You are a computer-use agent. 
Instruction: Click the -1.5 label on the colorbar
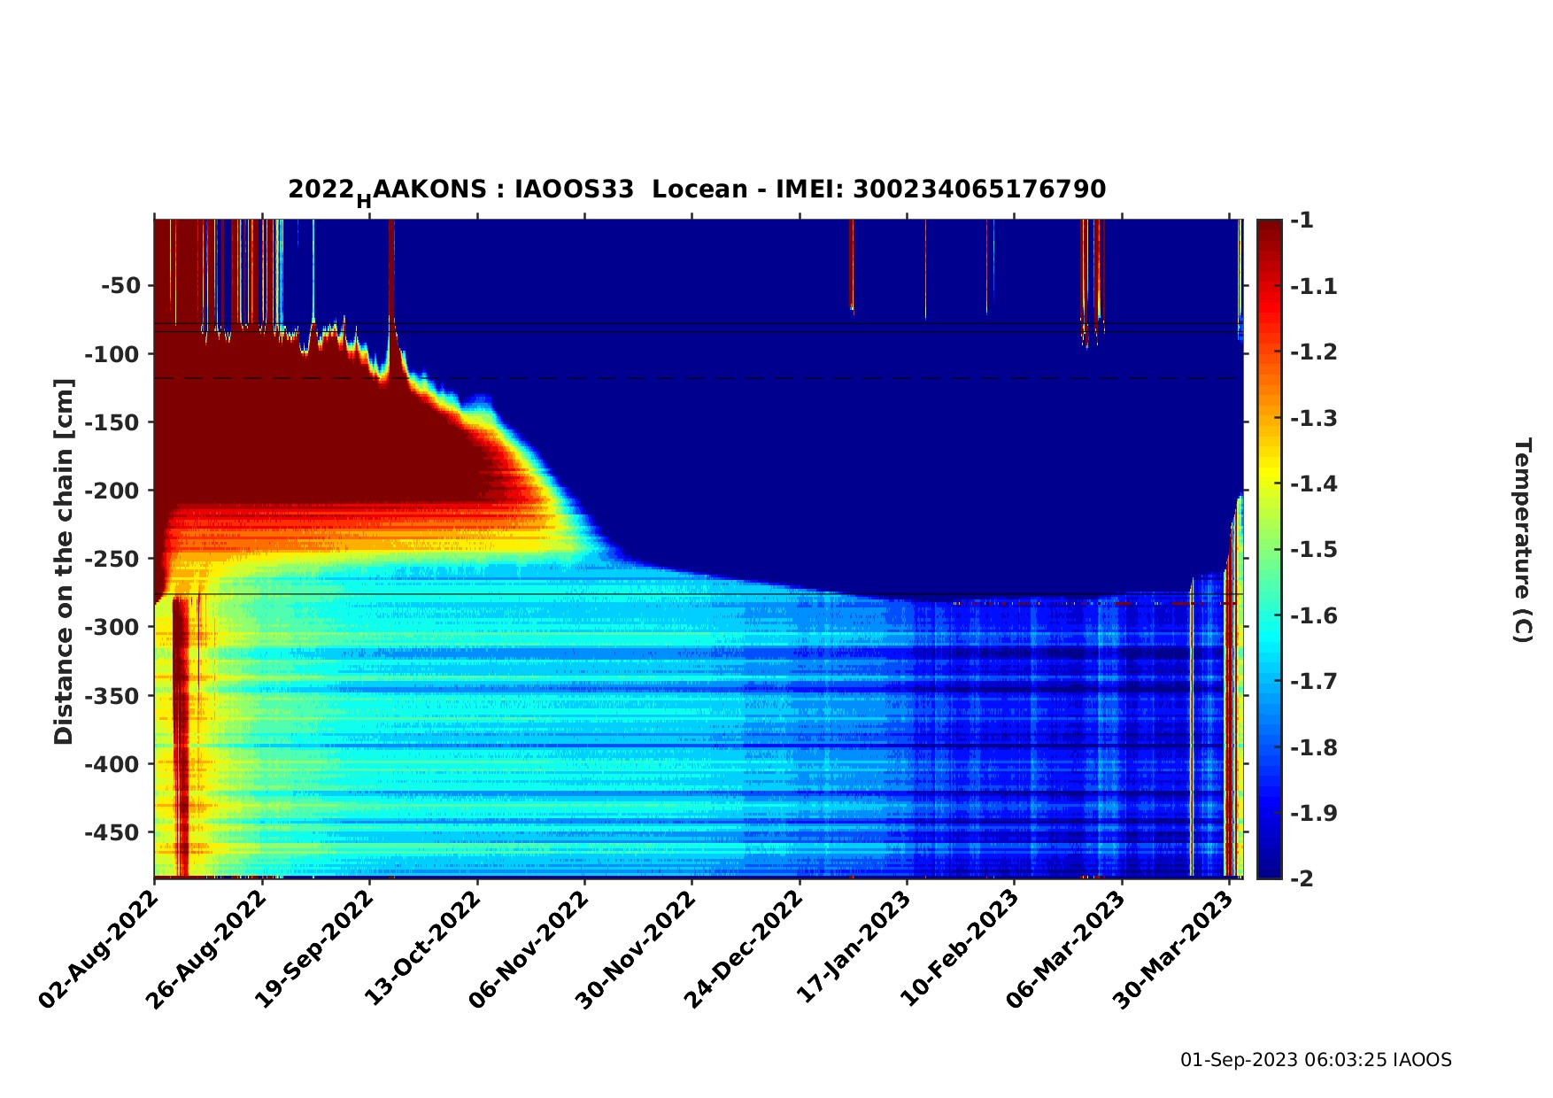click(x=1314, y=550)
